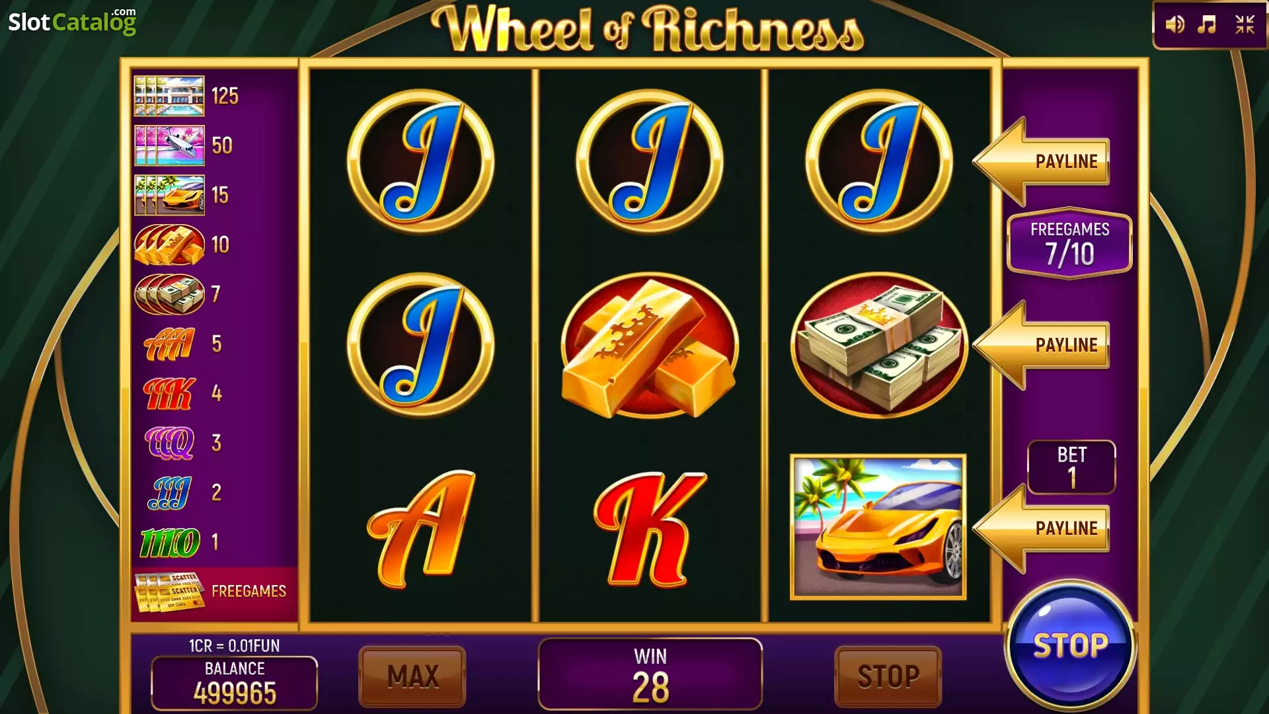Toggle the music note icon
1269x714 pixels.
click(x=1207, y=25)
